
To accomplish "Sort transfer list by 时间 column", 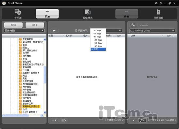I will [109, 36].
